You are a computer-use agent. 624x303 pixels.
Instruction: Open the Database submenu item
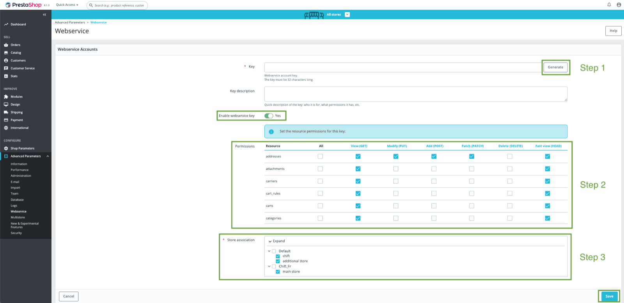(17, 200)
